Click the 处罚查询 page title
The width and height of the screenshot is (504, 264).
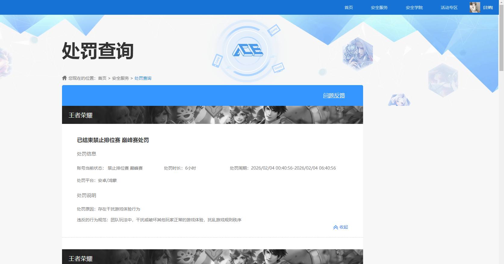98,51
